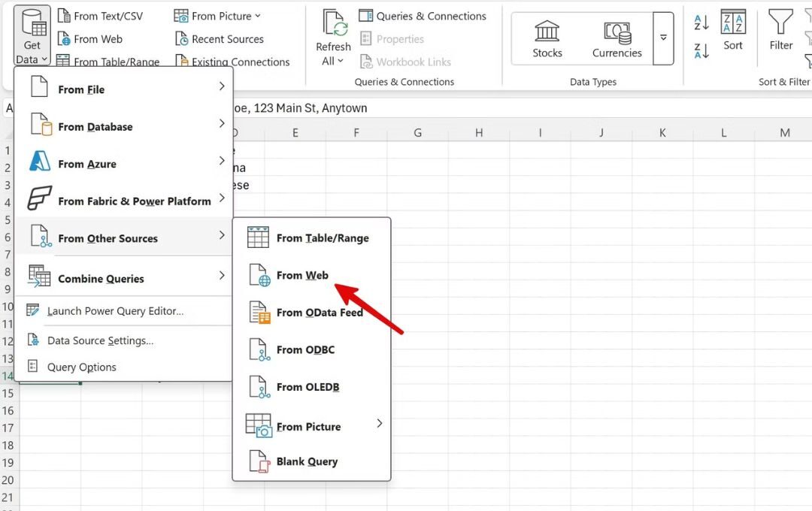This screenshot has width=812, height=511.
Task: Select column header K
Action: coord(662,133)
